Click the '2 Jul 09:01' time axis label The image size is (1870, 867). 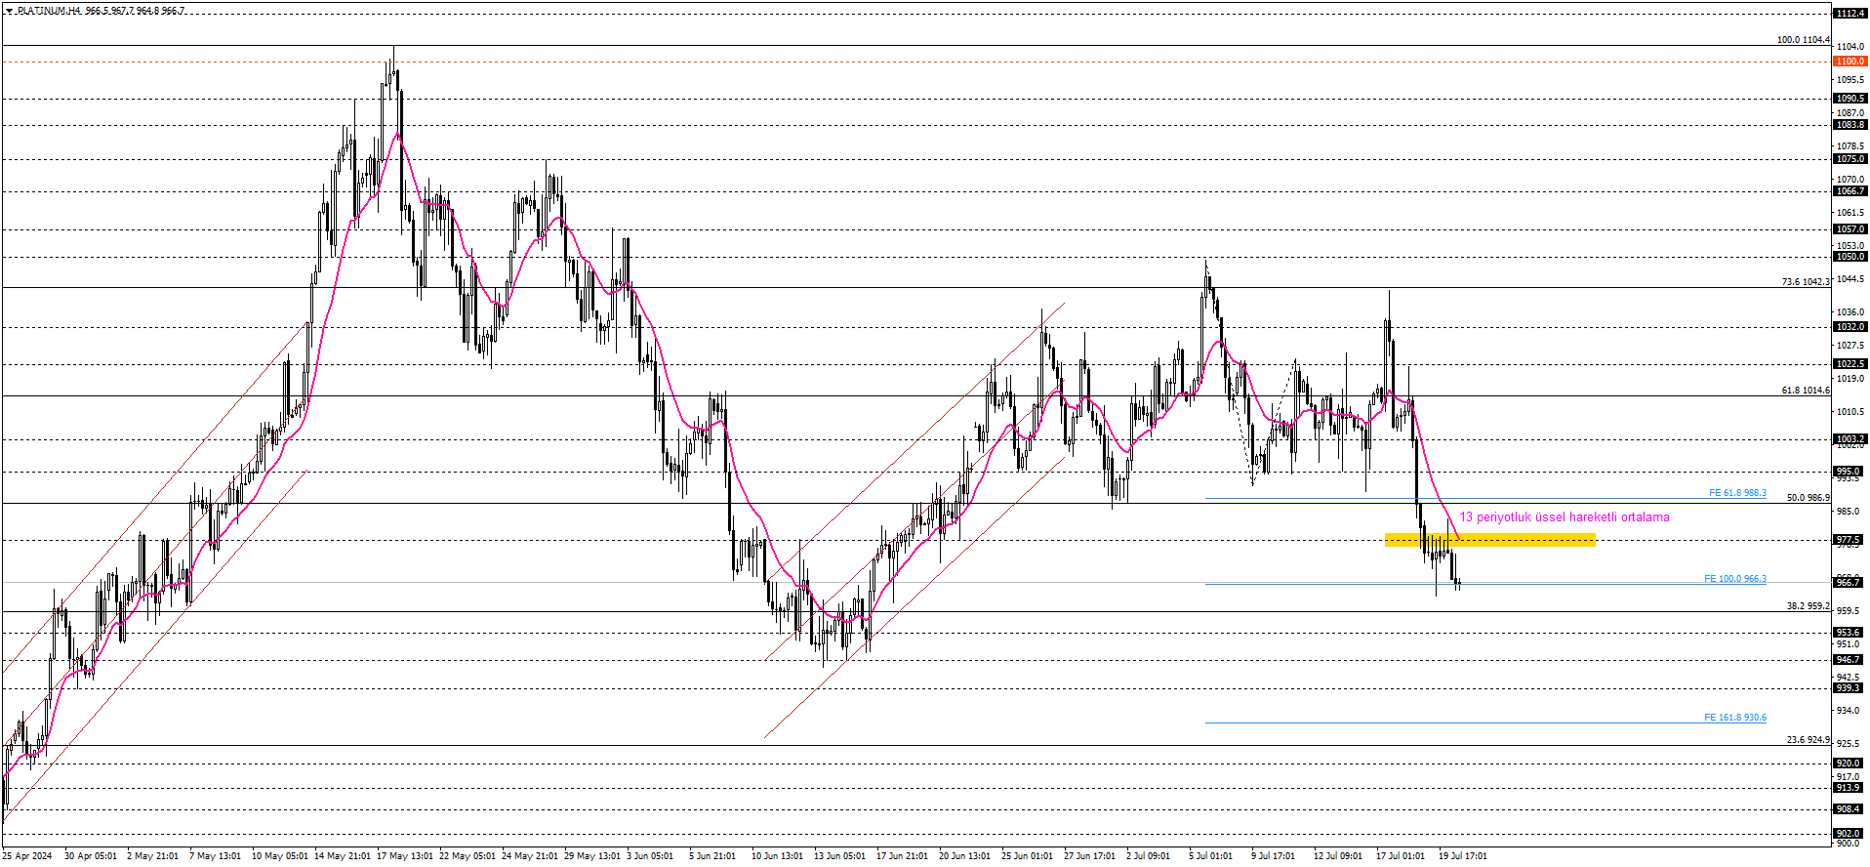1149,856
